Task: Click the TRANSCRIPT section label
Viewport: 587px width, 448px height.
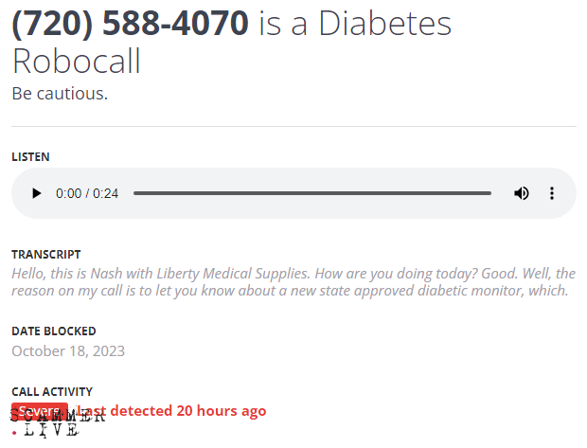Action: (x=45, y=255)
